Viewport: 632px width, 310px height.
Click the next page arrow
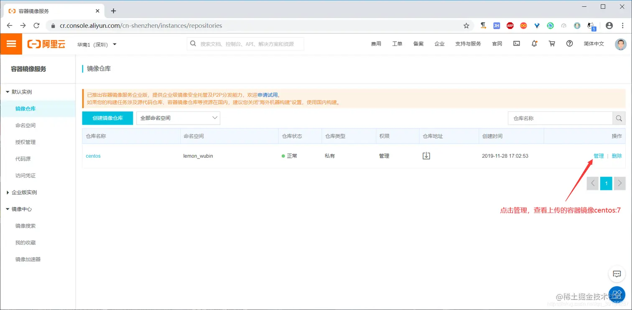pos(620,183)
